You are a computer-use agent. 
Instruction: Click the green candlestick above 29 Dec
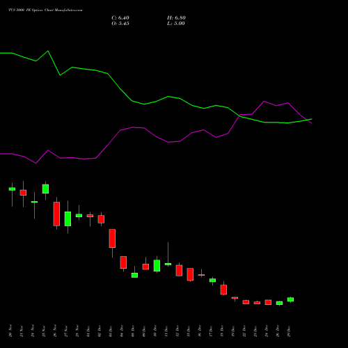tap(290, 299)
